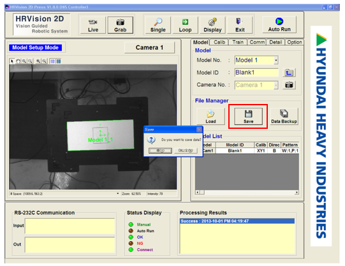Exit the HRVision application

240,25
